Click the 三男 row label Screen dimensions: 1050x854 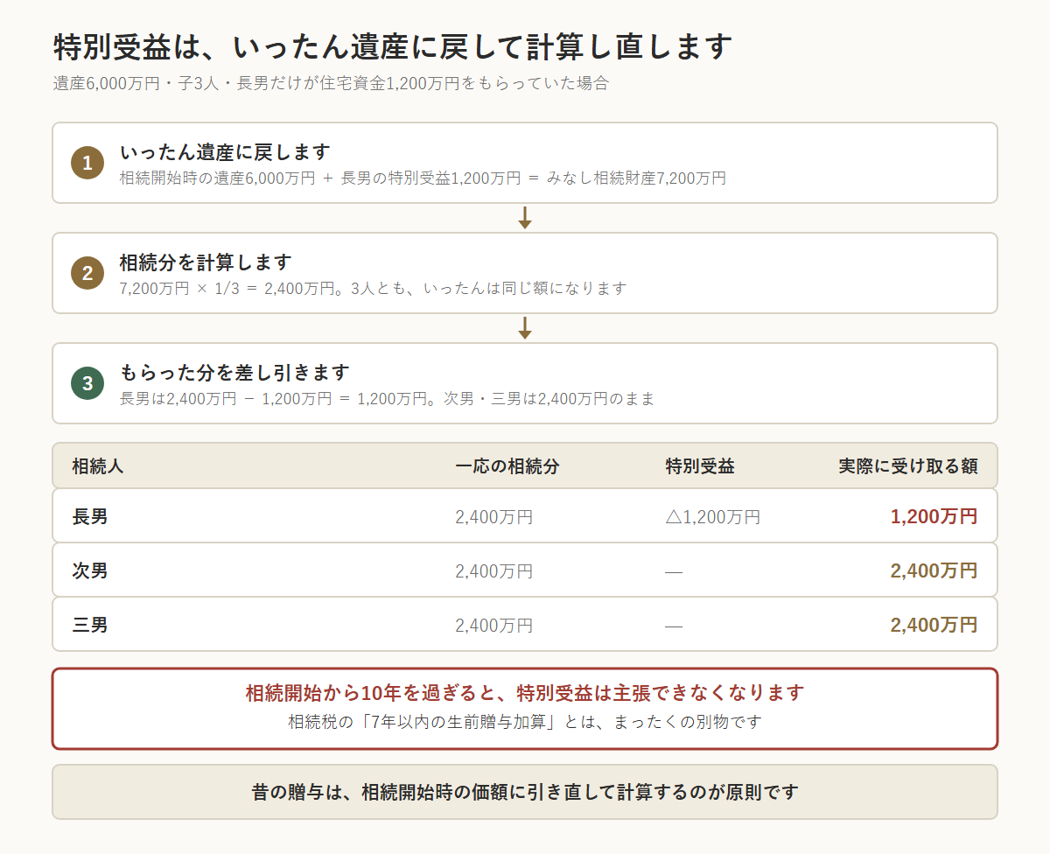[x=90, y=625]
